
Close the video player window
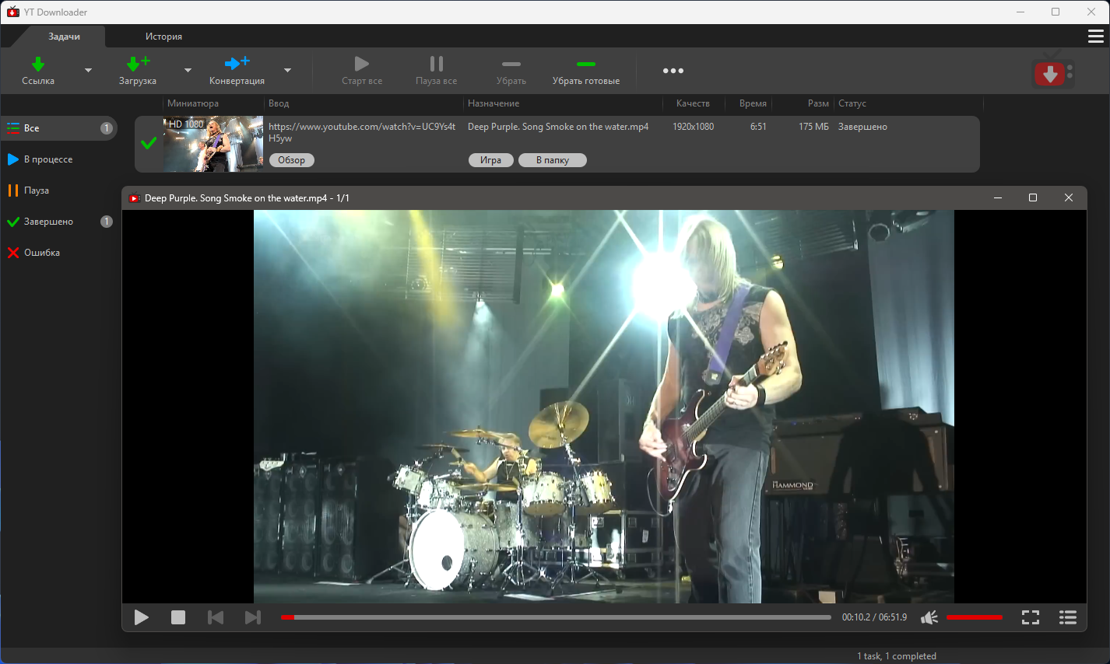click(x=1069, y=198)
